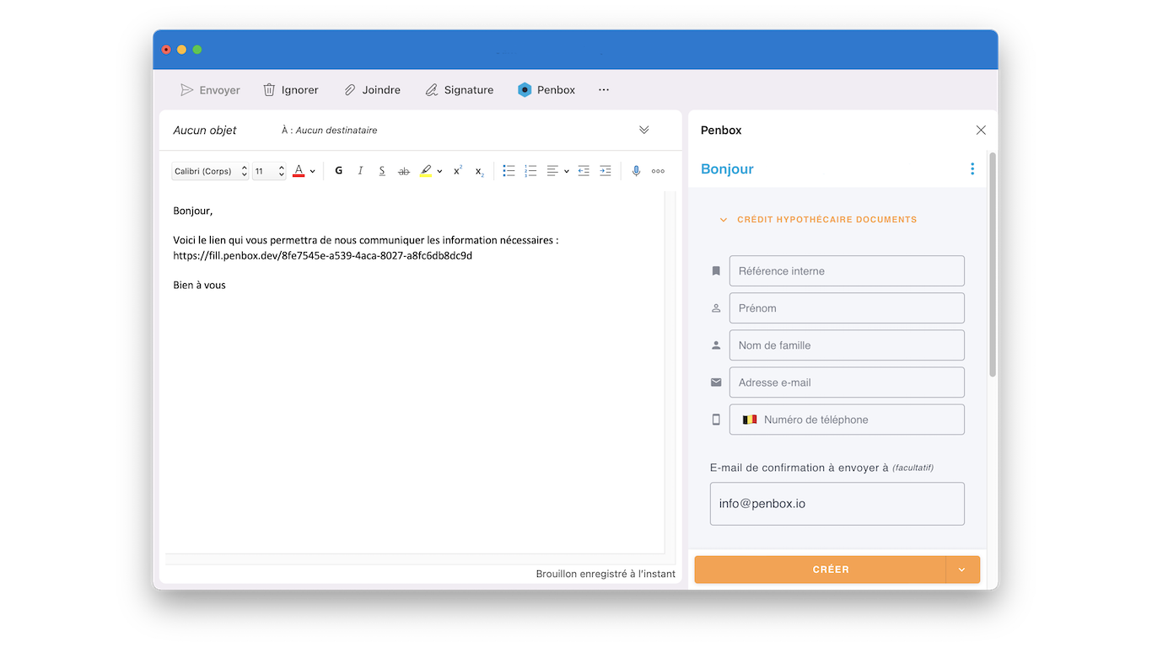Toggle underline (S) formatting

tap(382, 171)
